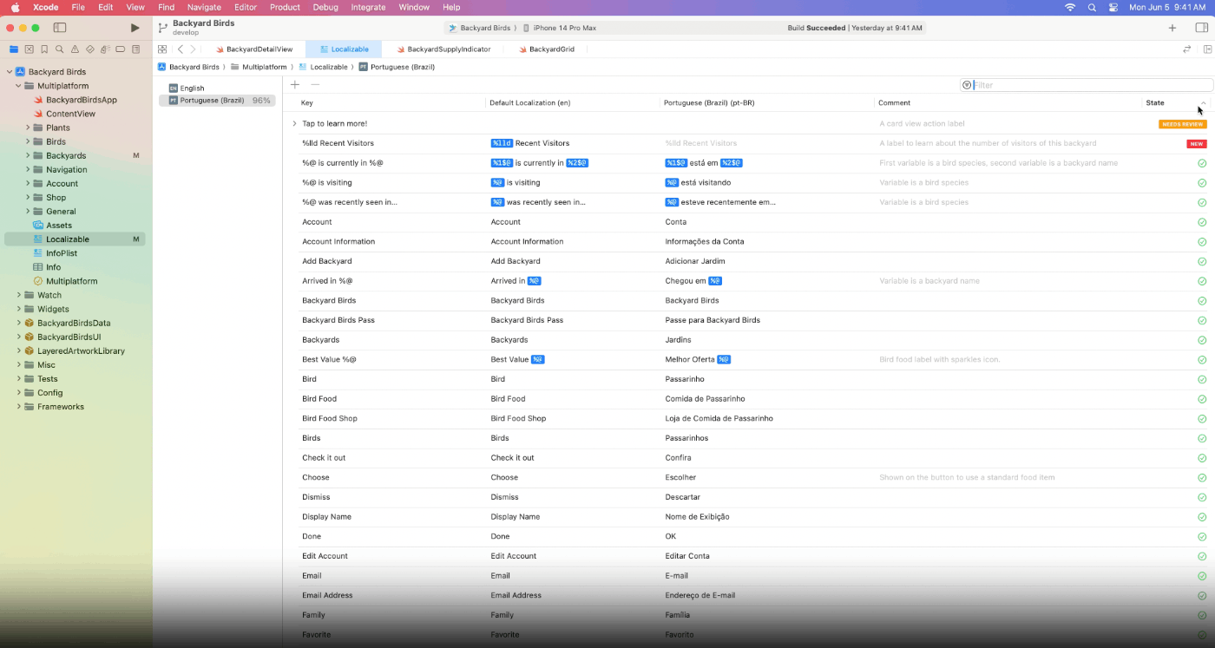The height and width of the screenshot is (648, 1215).
Task: Open the Control Center menu bar icon
Action: tap(1113, 7)
